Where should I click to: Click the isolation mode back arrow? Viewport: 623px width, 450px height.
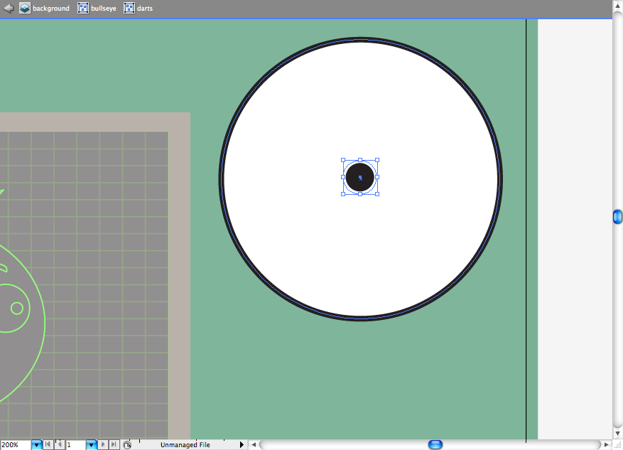click(9, 9)
